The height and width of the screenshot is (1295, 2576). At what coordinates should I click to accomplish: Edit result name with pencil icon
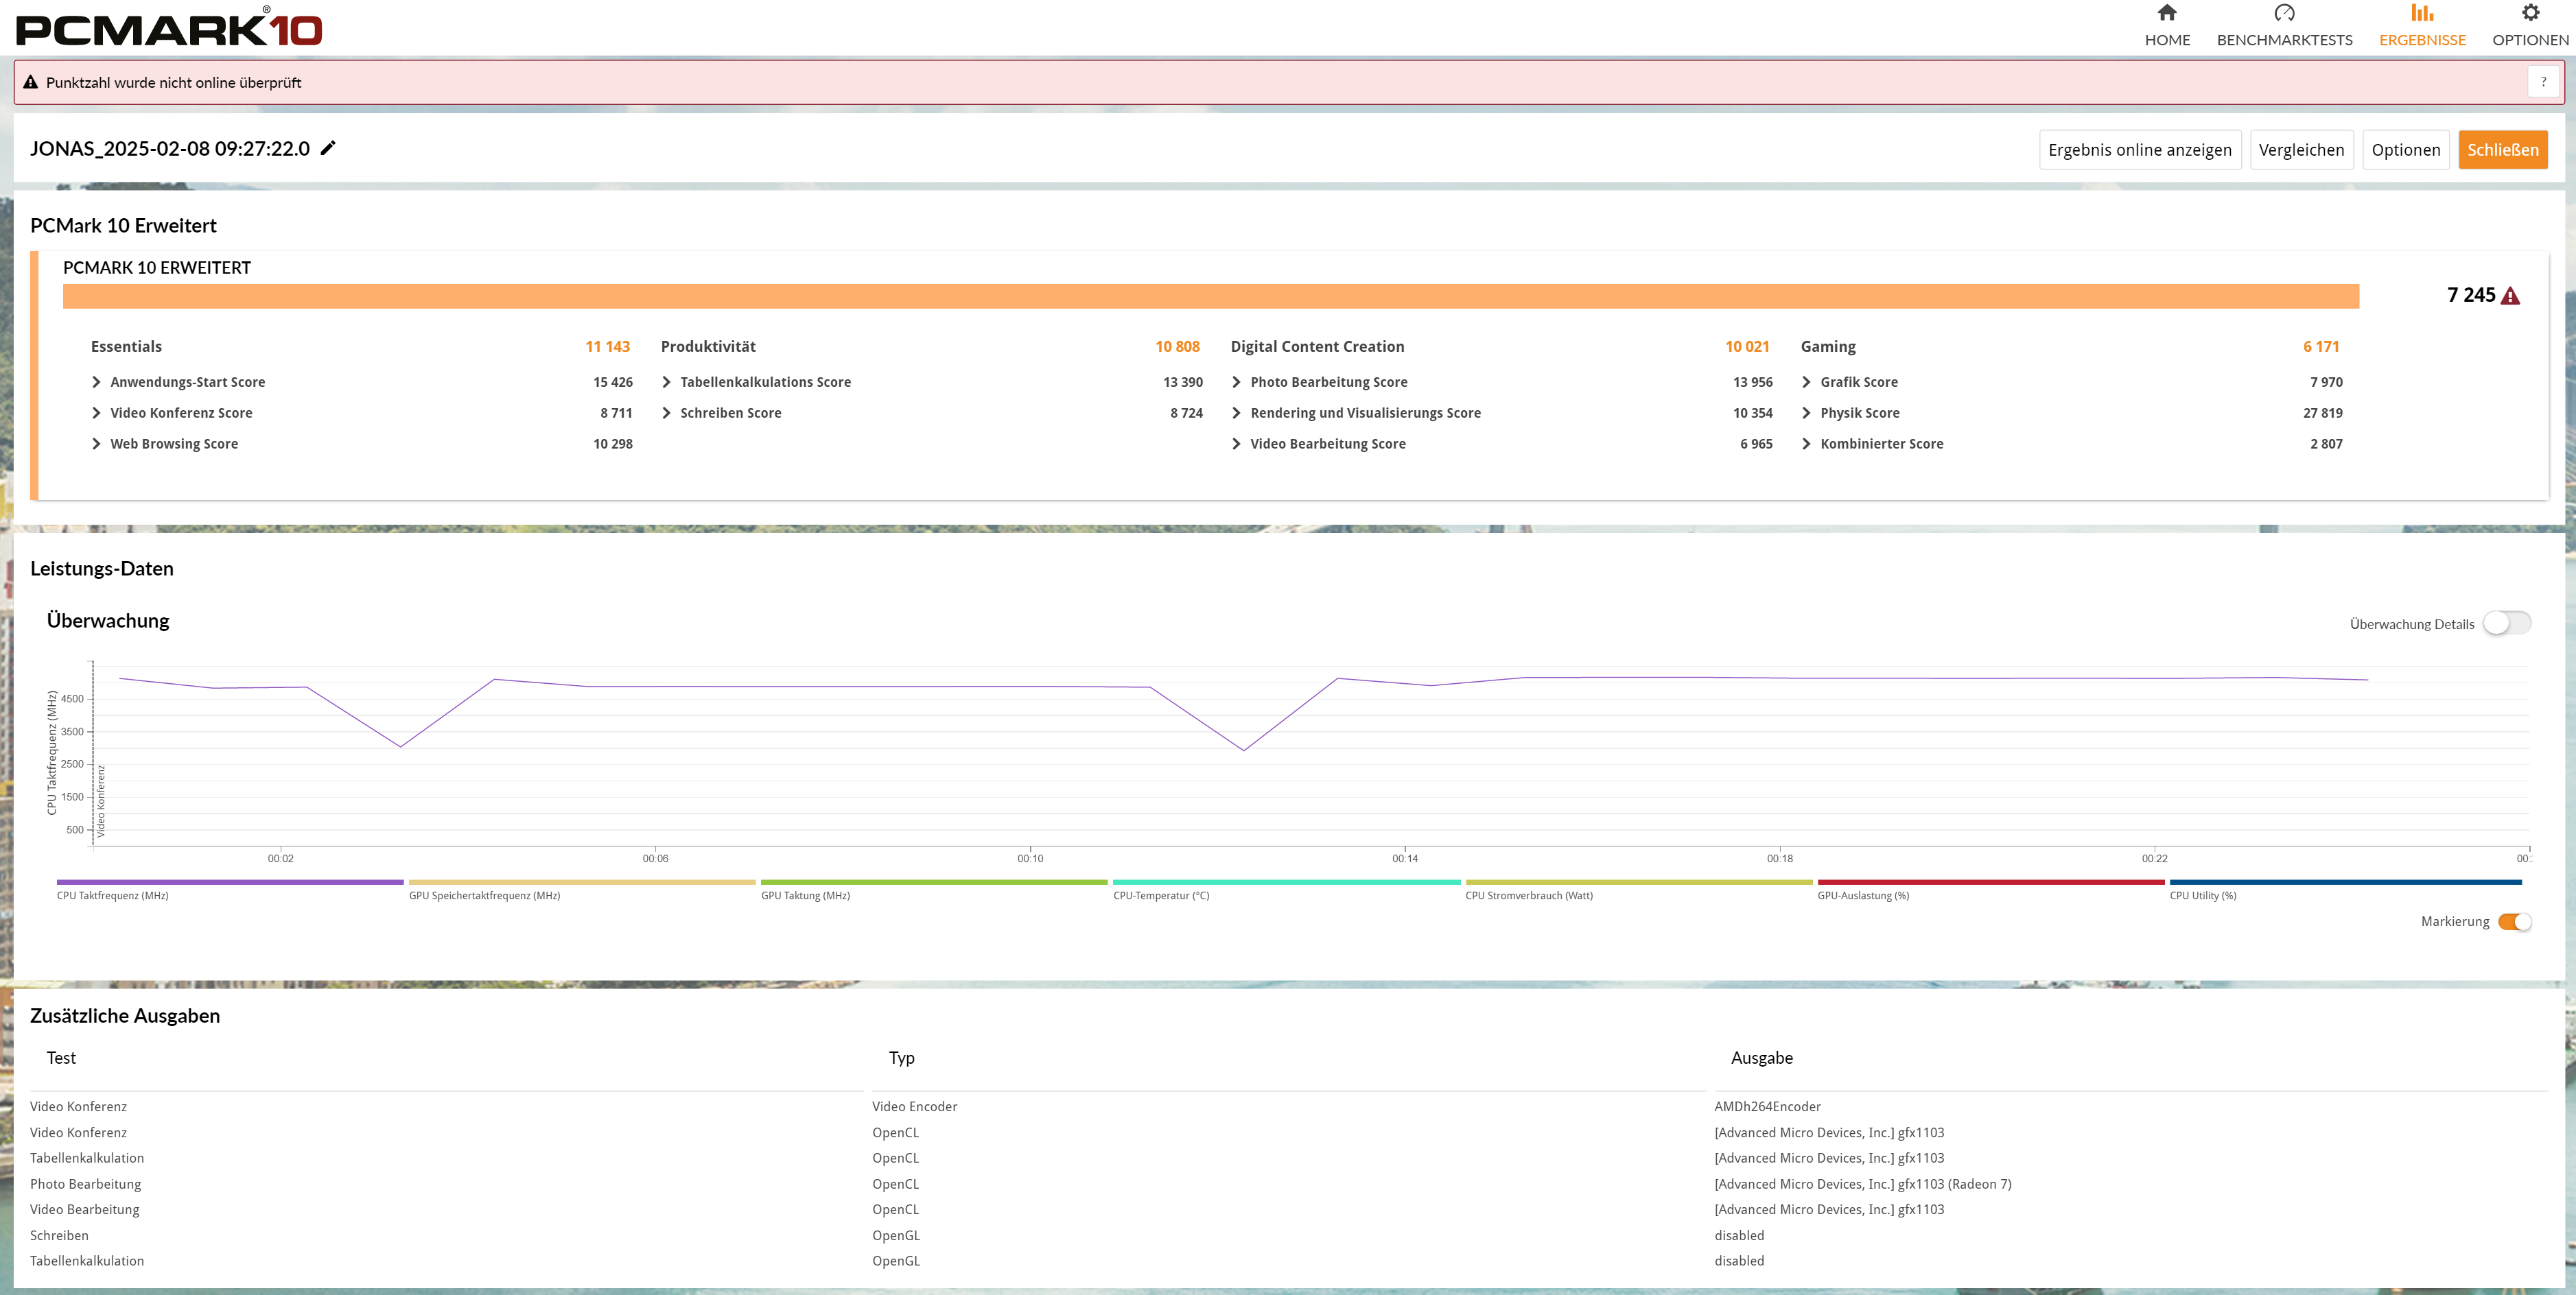coord(328,148)
